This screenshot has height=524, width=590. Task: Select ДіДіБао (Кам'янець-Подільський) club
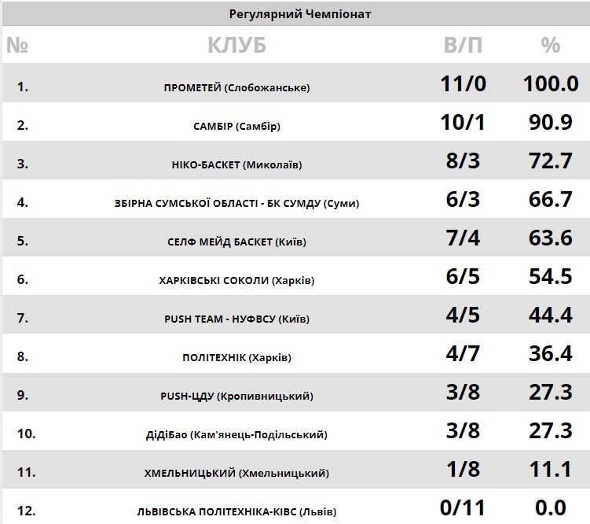click(x=236, y=434)
